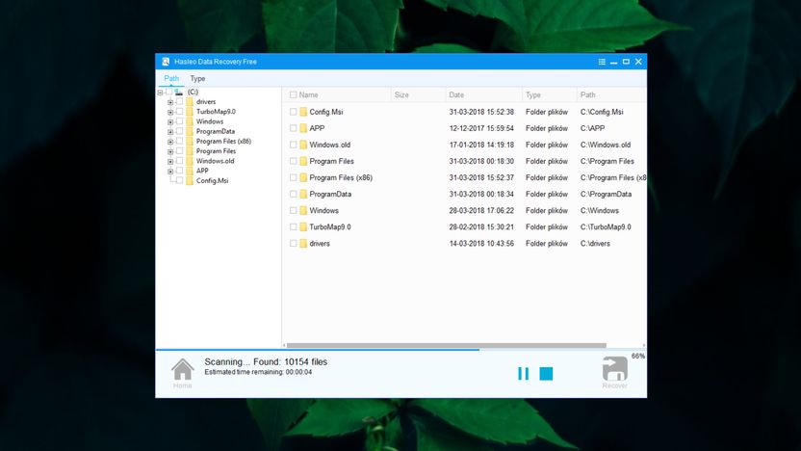Click the Config.Msi folder icon in the tree
The image size is (801, 451).
(x=190, y=181)
